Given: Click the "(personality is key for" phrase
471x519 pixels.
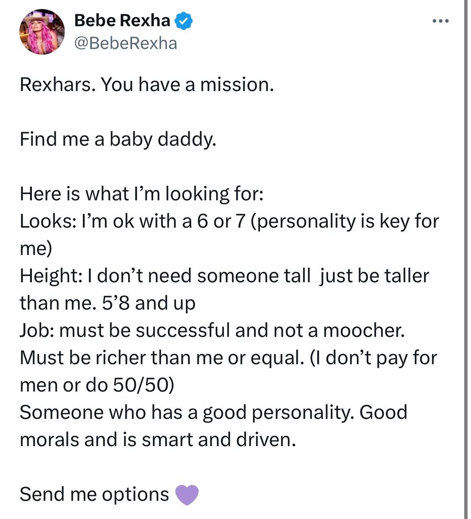Looking at the screenshot, I should pyautogui.click(x=346, y=222).
